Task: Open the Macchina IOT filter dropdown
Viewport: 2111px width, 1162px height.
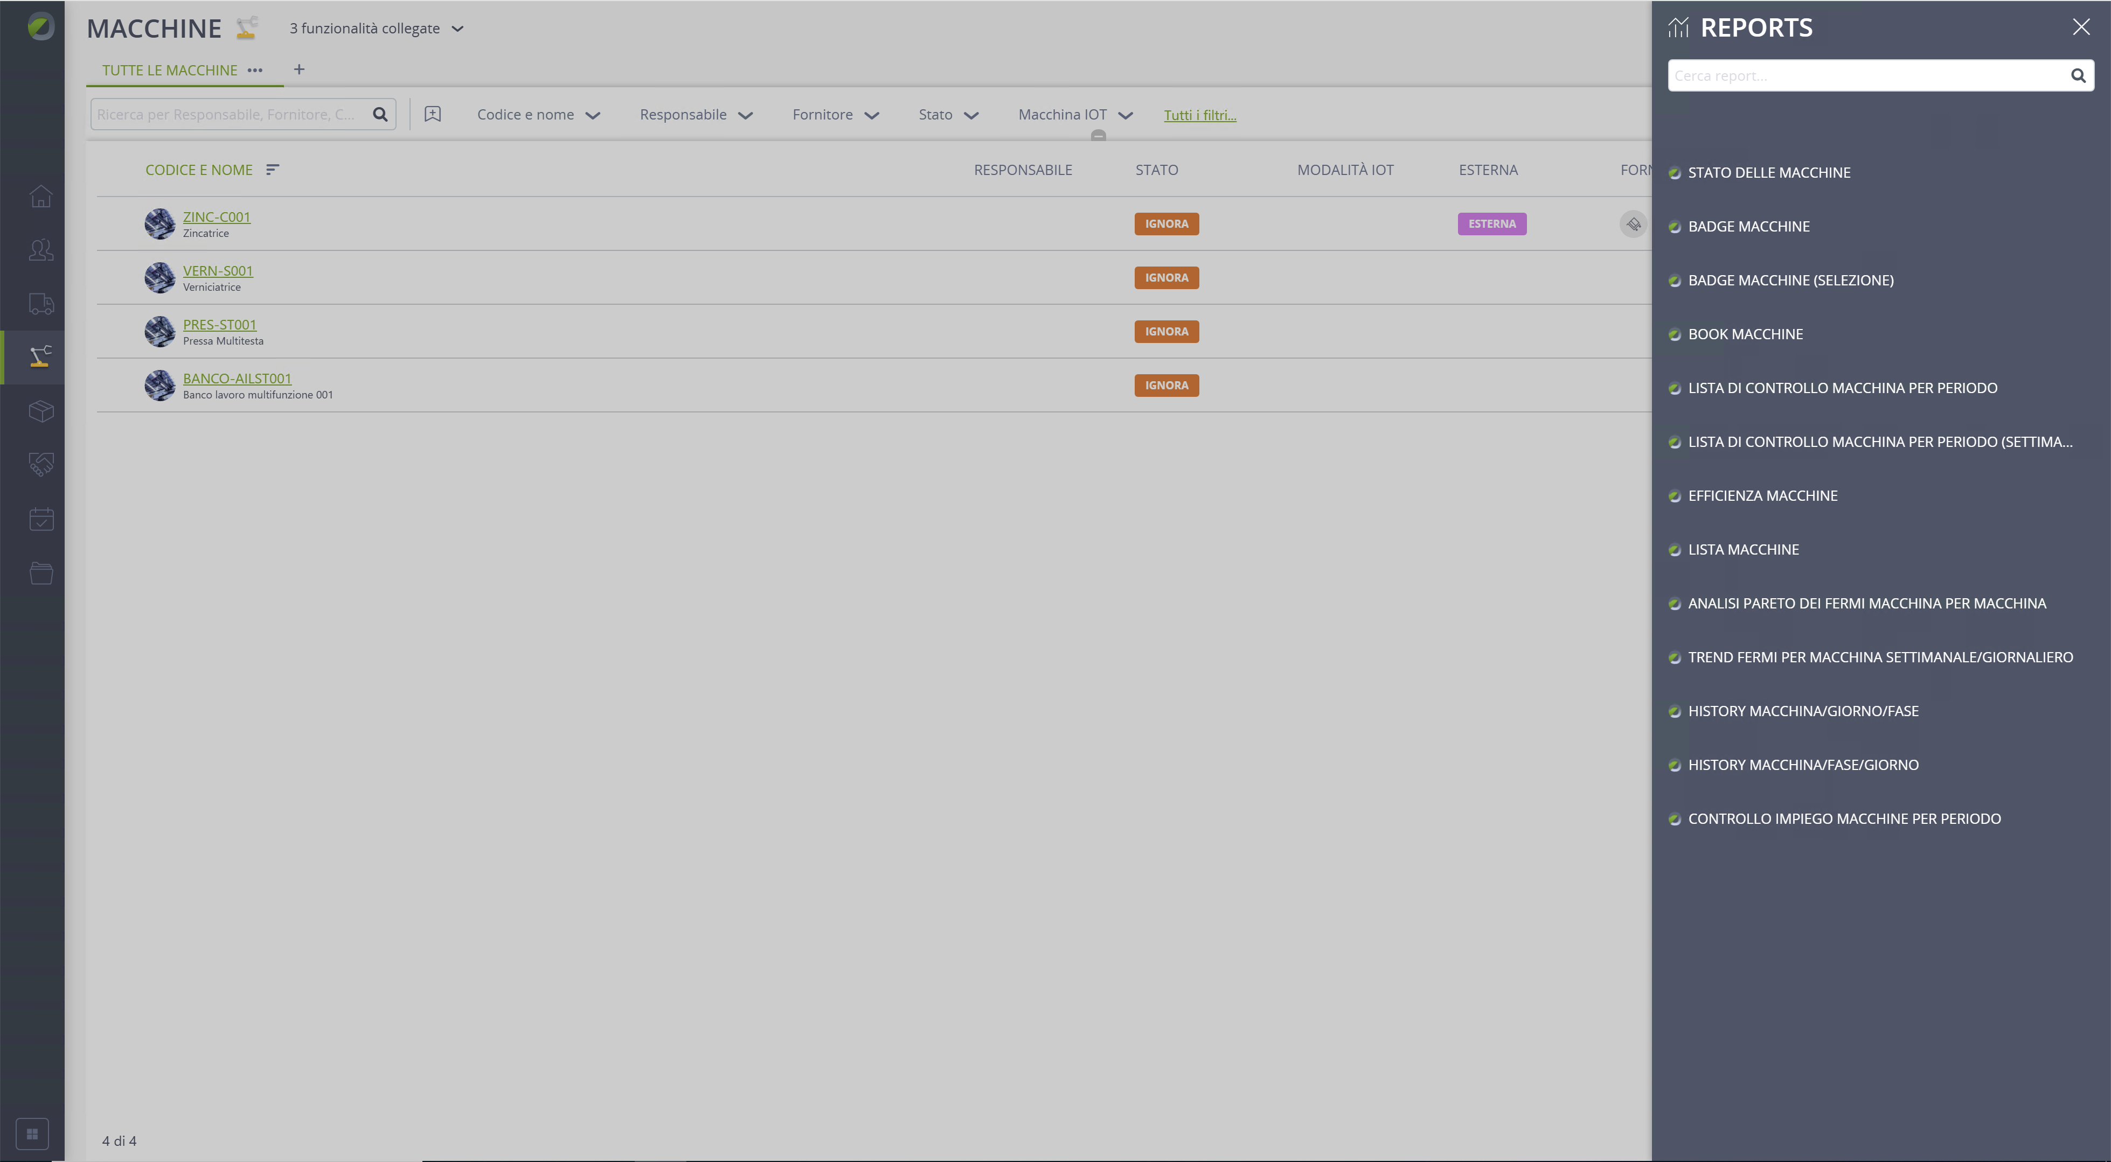Action: point(1075,115)
